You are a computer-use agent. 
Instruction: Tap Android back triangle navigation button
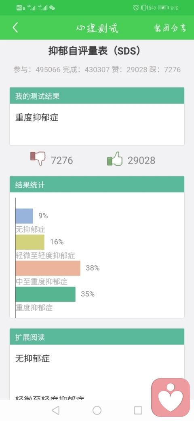55,410
